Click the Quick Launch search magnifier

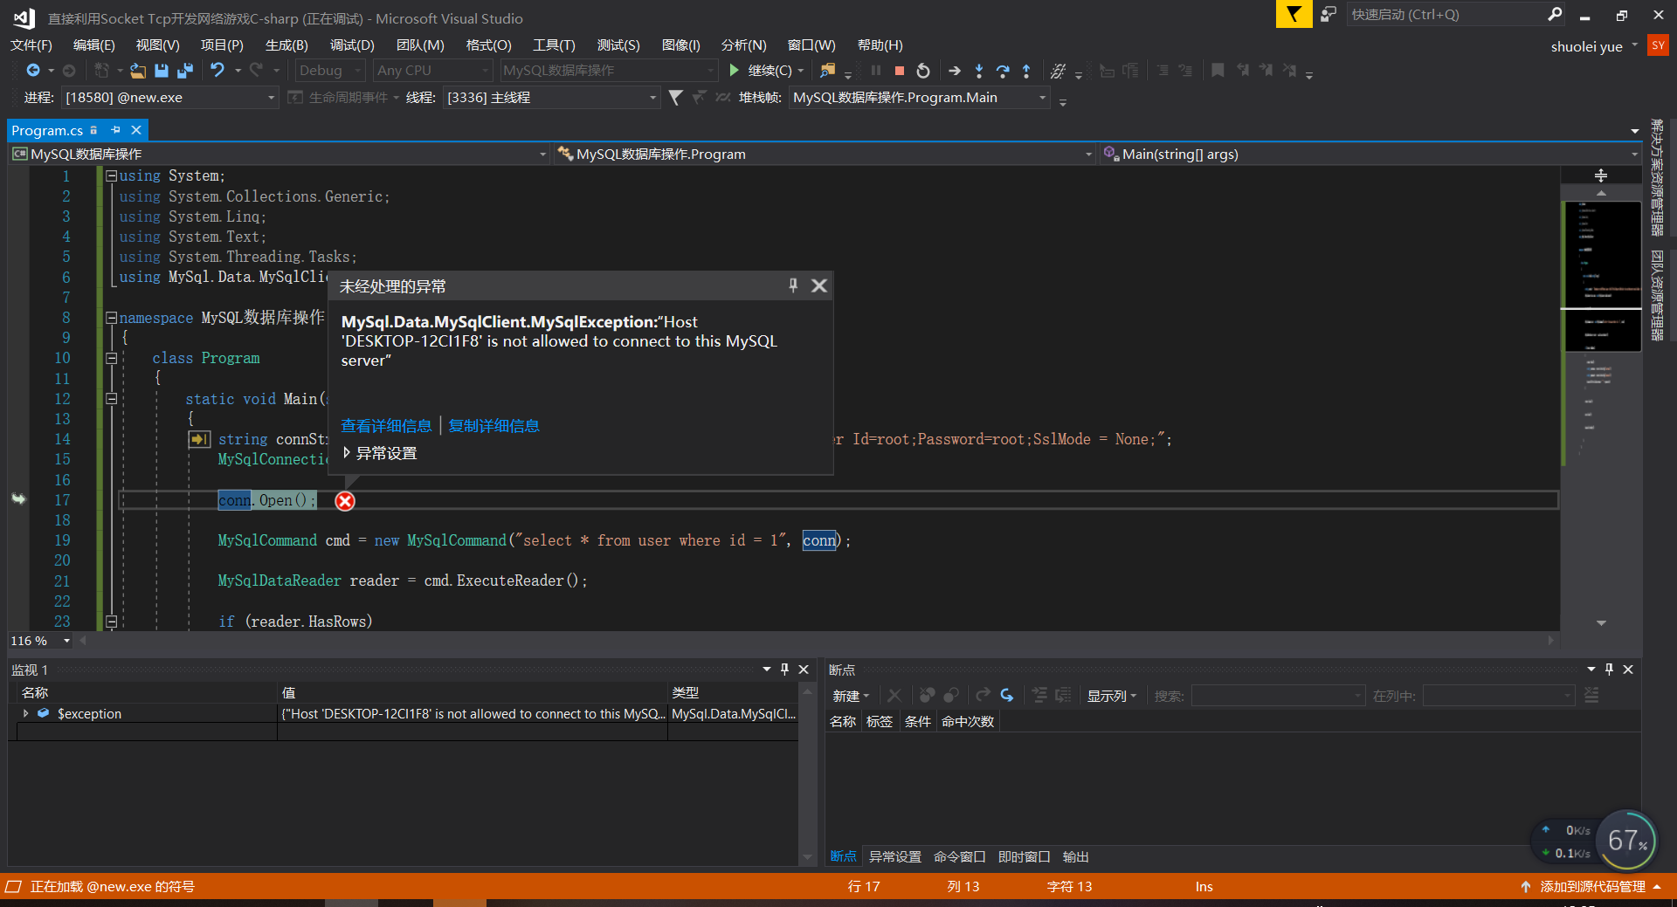[x=1555, y=14]
